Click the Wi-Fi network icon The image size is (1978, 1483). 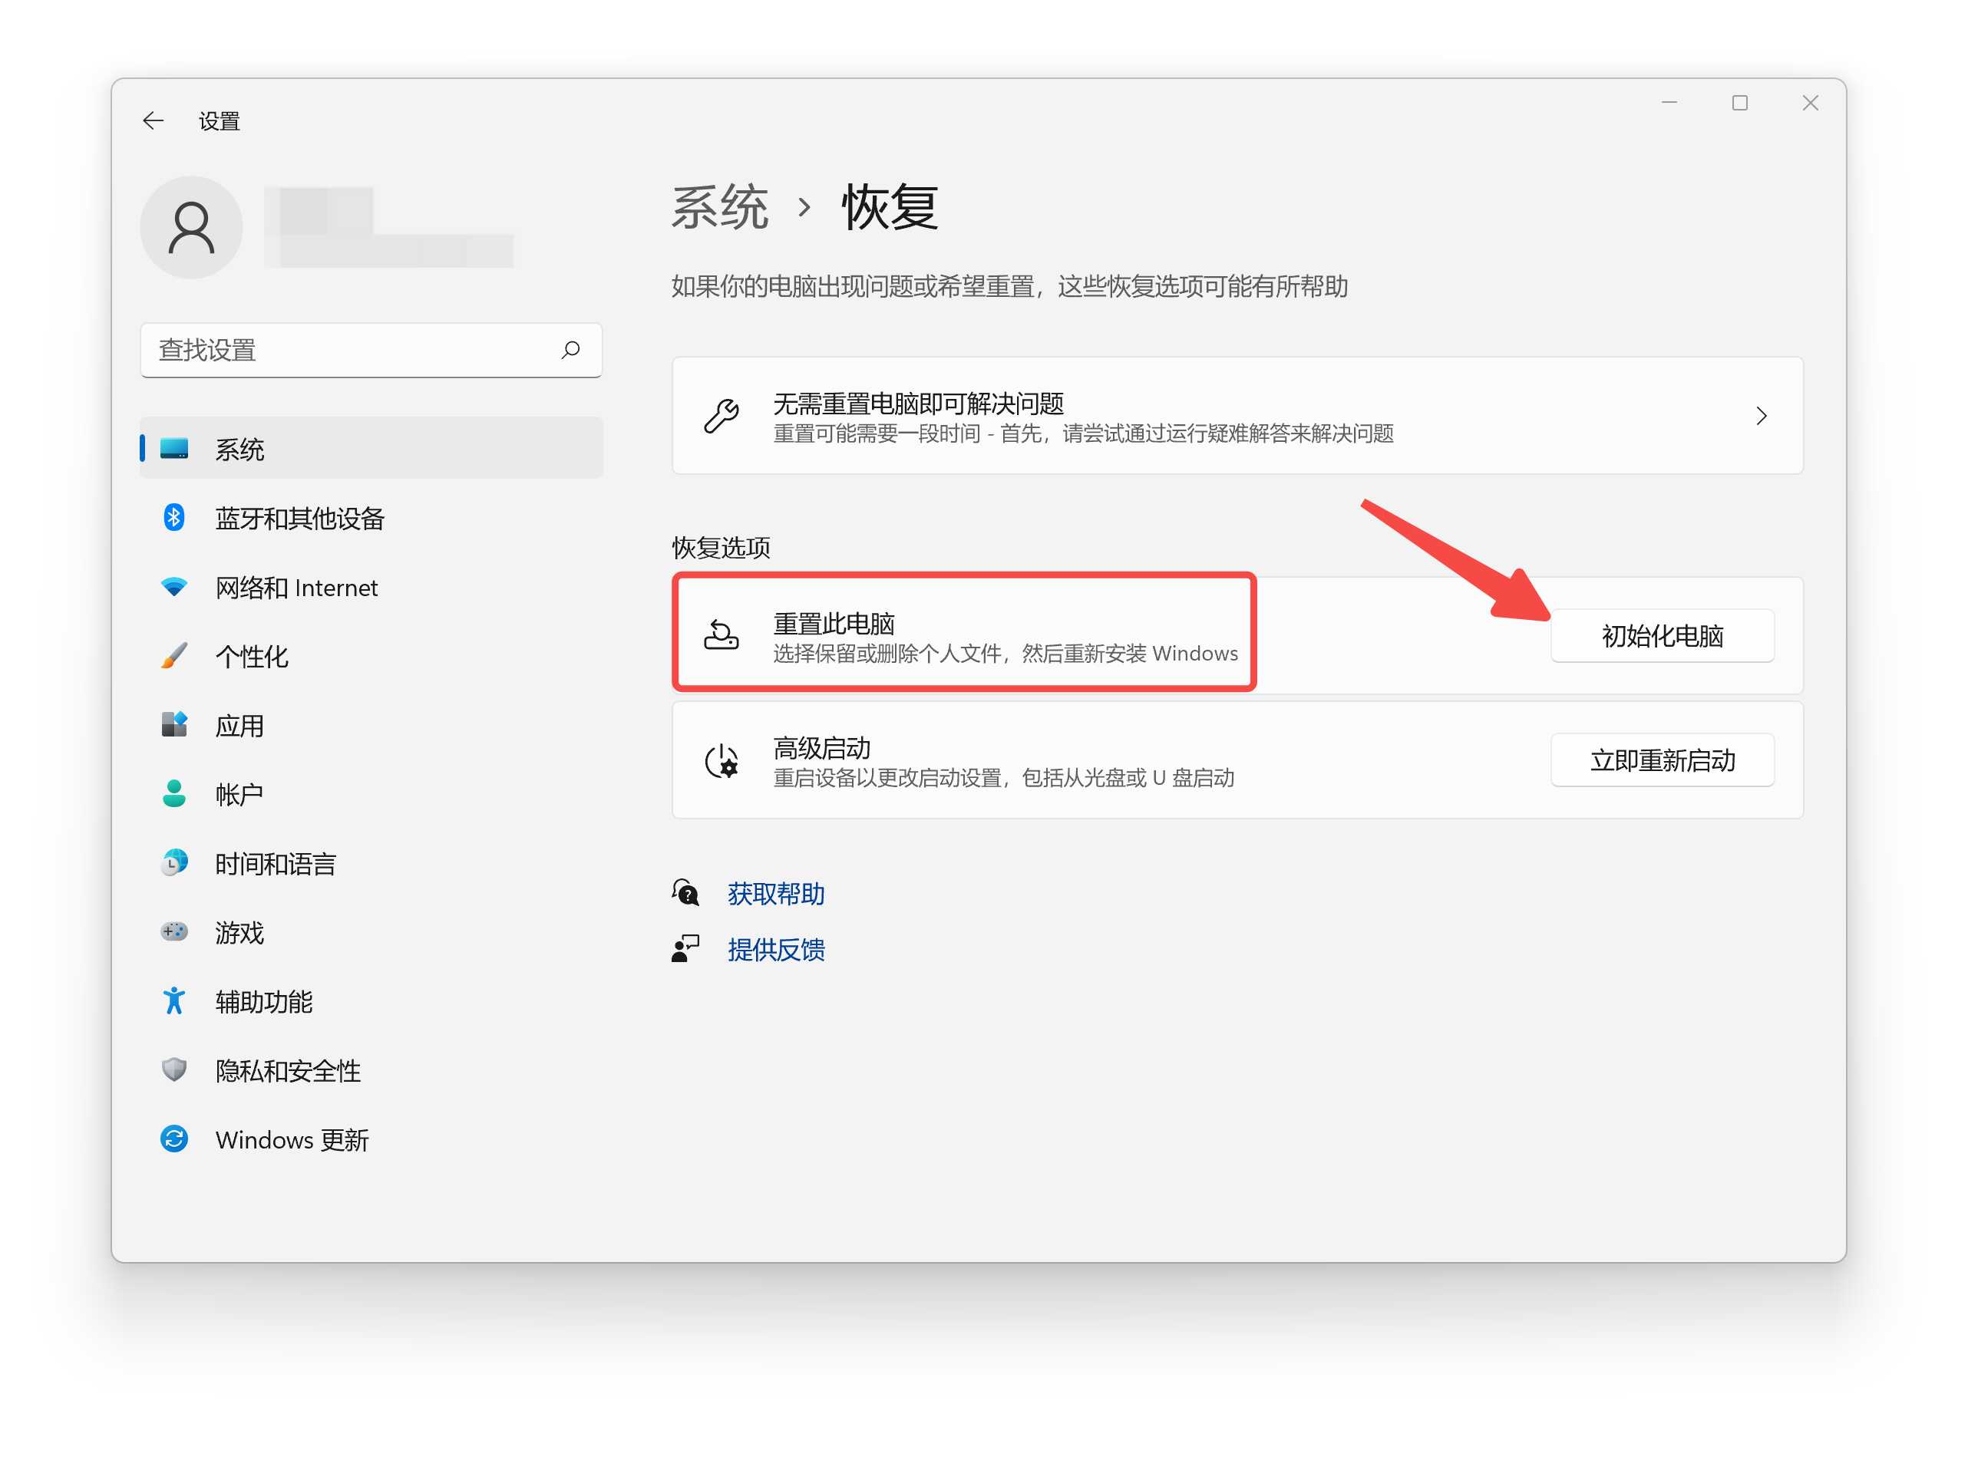click(x=174, y=586)
